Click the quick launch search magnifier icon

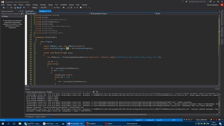pos(211,1)
